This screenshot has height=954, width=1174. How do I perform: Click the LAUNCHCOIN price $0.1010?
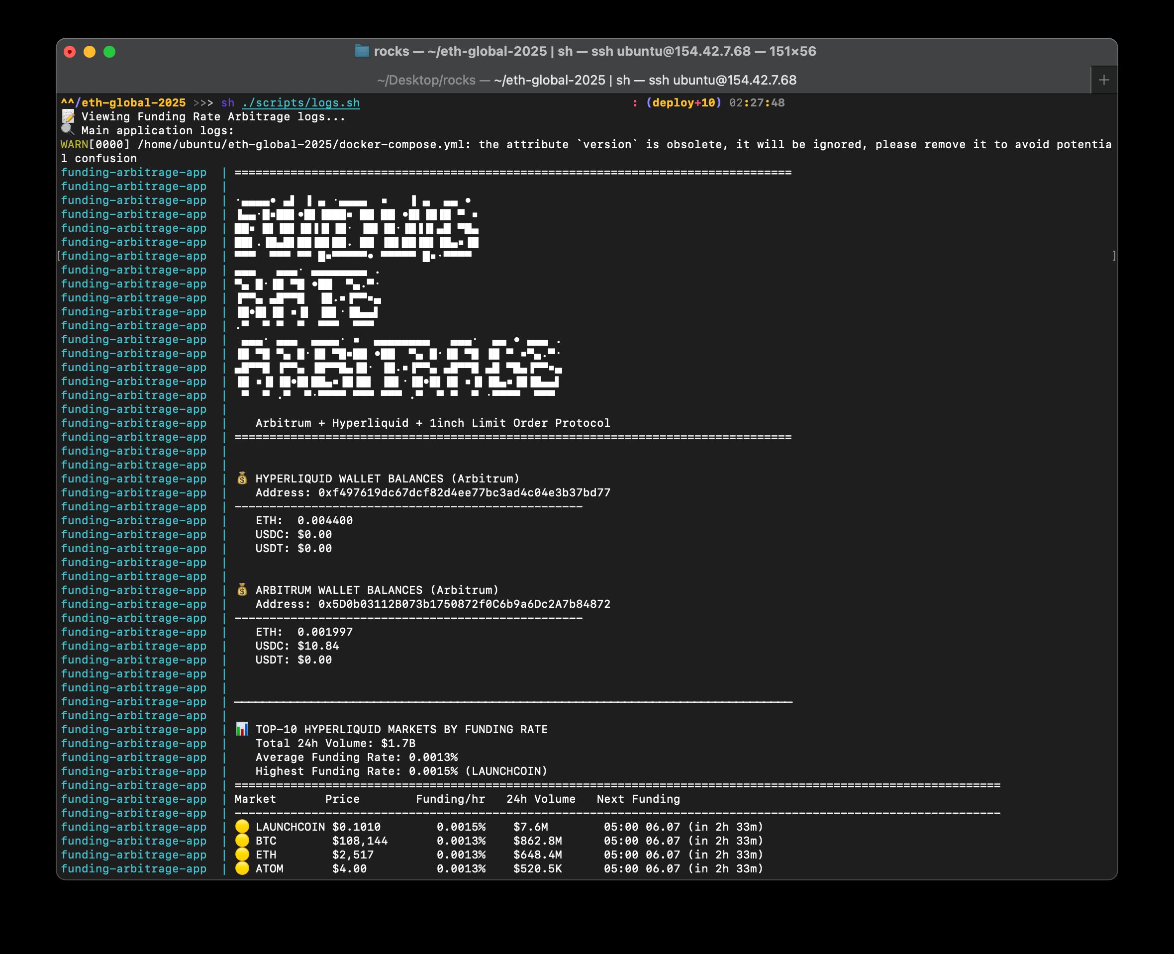[x=357, y=827]
